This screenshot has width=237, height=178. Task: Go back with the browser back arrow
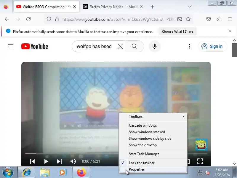pyautogui.click(x=7, y=19)
